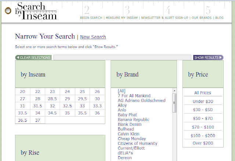Select inseam 20
This screenshot has width=235, height=161.
pyautogui.click(x=22, y=92)
